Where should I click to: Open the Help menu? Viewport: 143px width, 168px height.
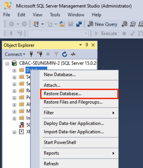tap(97, 15)
